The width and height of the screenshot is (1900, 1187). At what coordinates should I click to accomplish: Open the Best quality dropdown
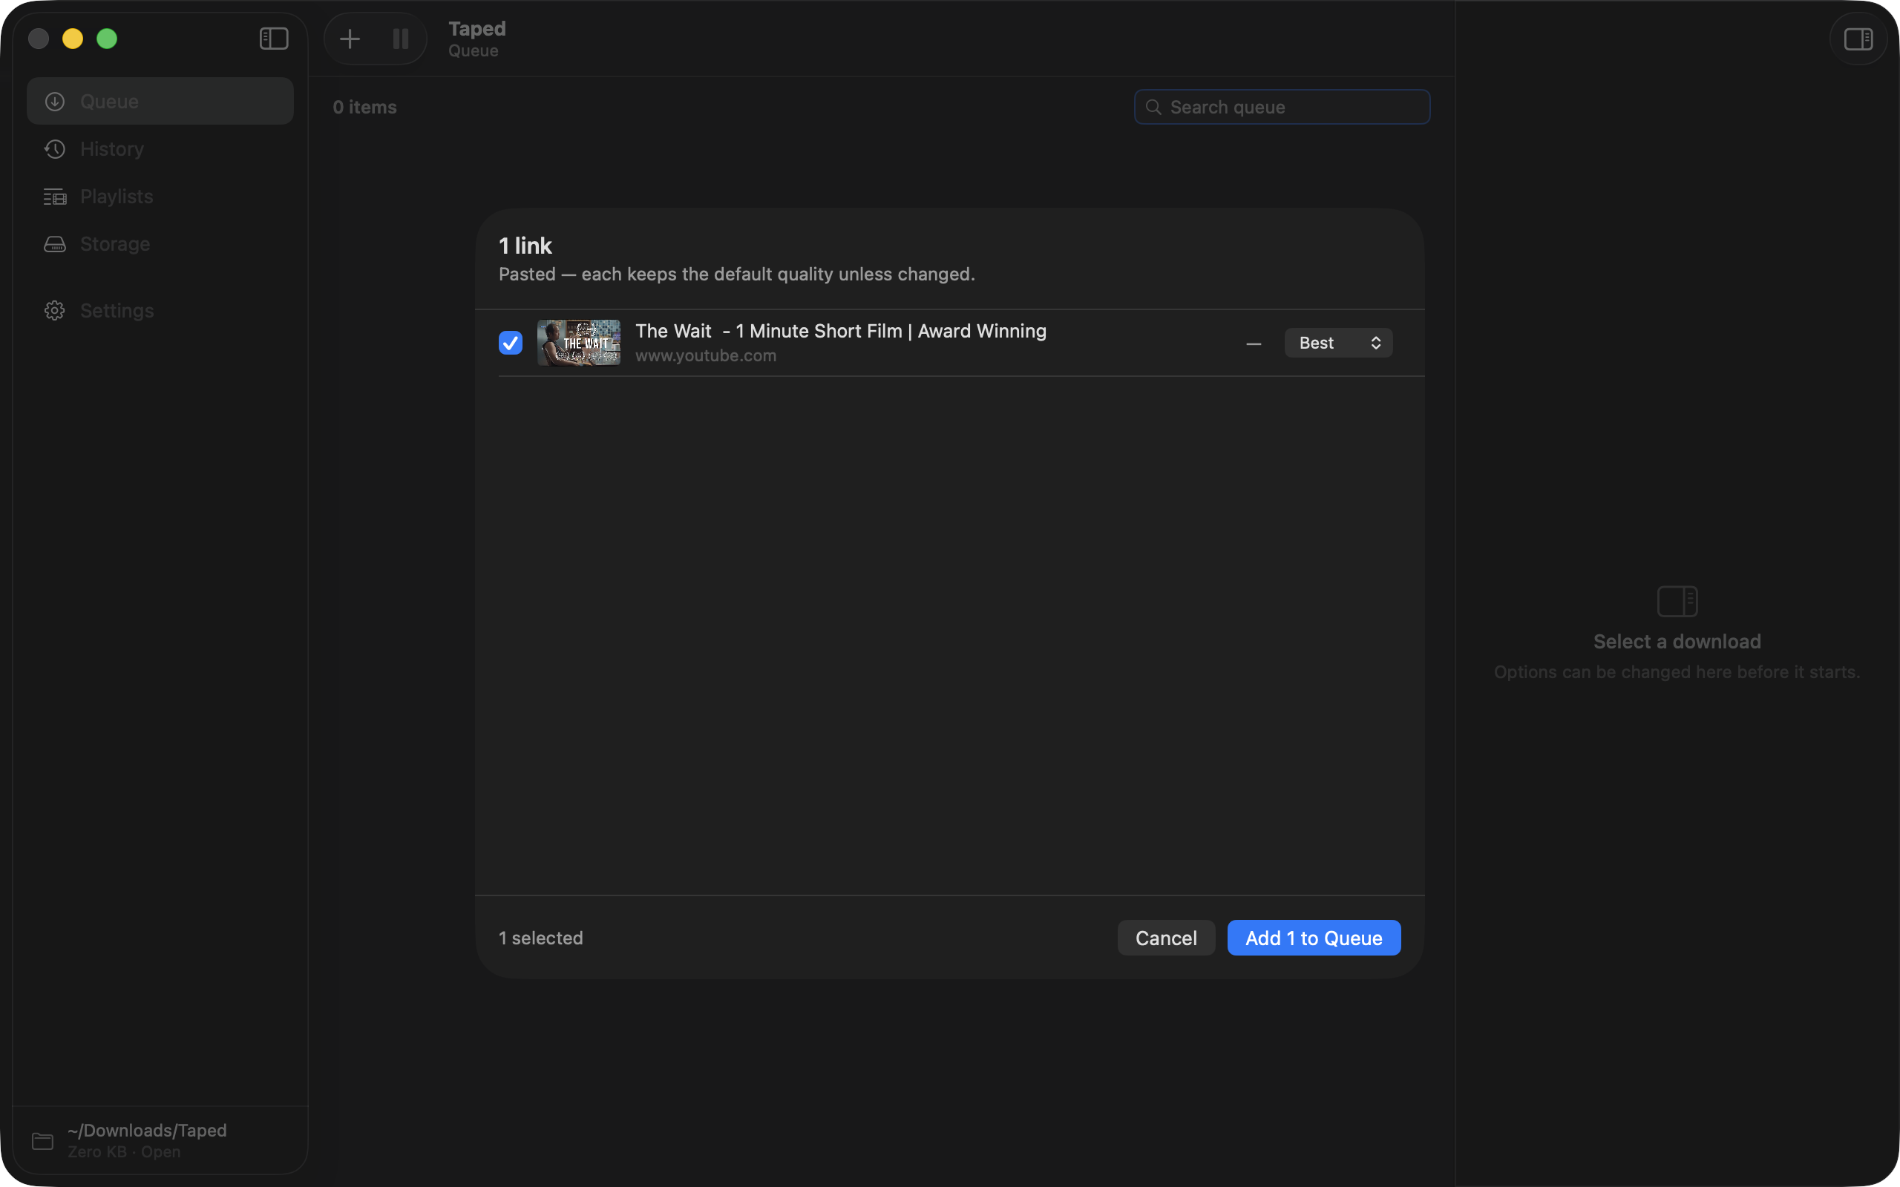tap(1338, 343)
